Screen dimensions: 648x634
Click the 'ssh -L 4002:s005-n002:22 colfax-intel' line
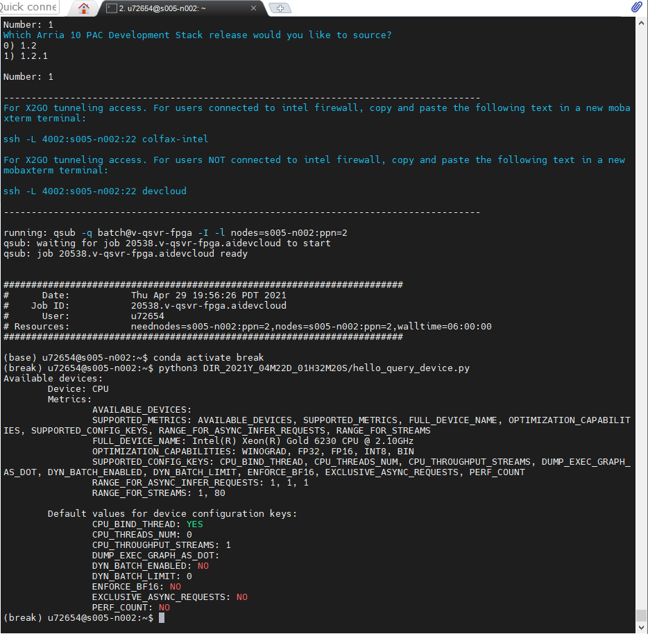click(105, 139)
